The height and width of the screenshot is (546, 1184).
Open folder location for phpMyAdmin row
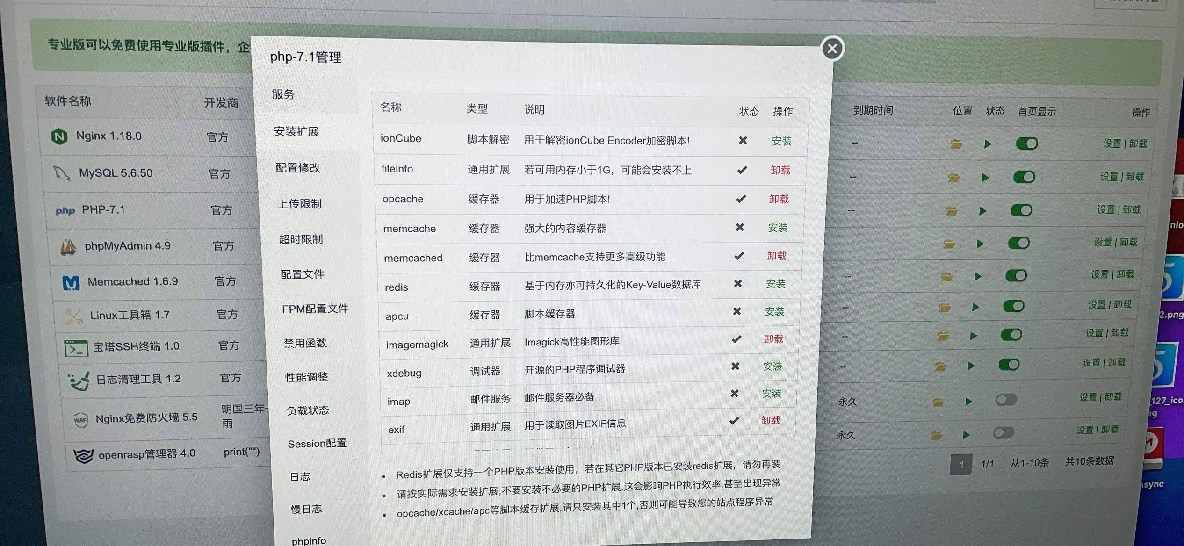949,244
